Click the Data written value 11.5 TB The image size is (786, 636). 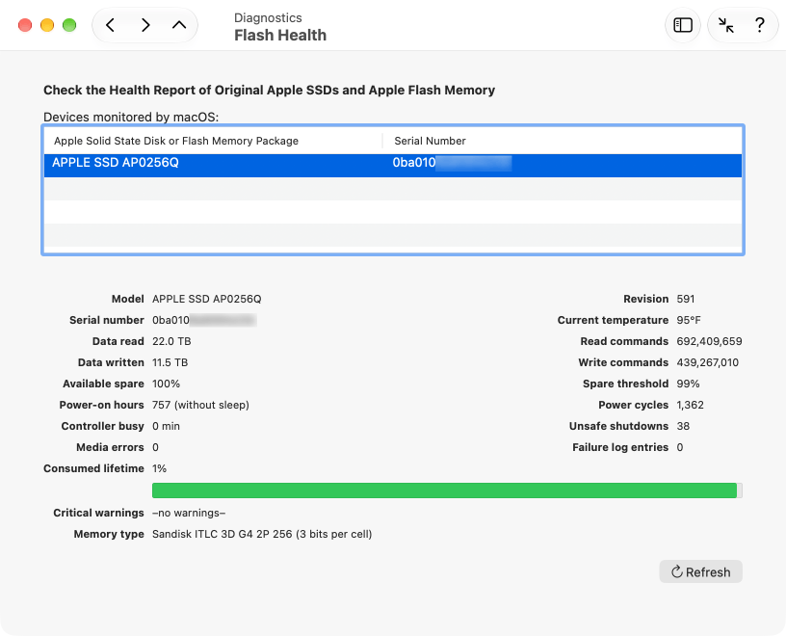coord(170,362)
